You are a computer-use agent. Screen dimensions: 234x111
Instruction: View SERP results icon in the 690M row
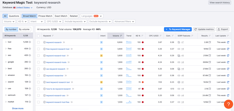click(x=210, y=62)
